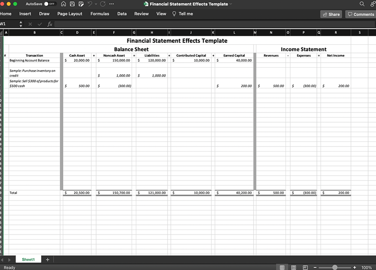This screenshot has width=376, height=270.
Task: Select the 'Income Statement' heading cell
Action: click(303, 49)
